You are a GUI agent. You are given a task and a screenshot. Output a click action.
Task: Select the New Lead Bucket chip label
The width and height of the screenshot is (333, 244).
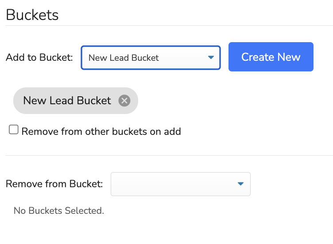click(x=67, y=100)
